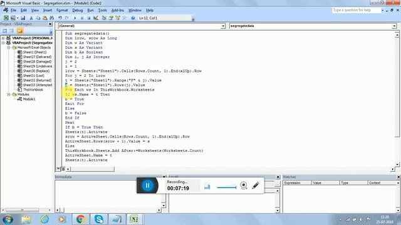Click the Expression column header in Watches
Image resolution: width=401 pixels, height=225 pixels.
coord(297,183)
